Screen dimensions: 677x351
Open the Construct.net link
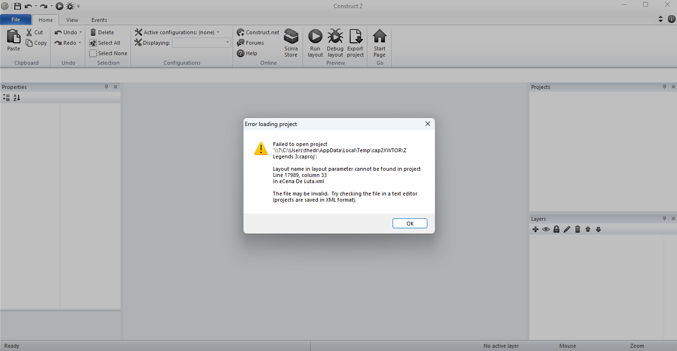click(x=258, y=32)
